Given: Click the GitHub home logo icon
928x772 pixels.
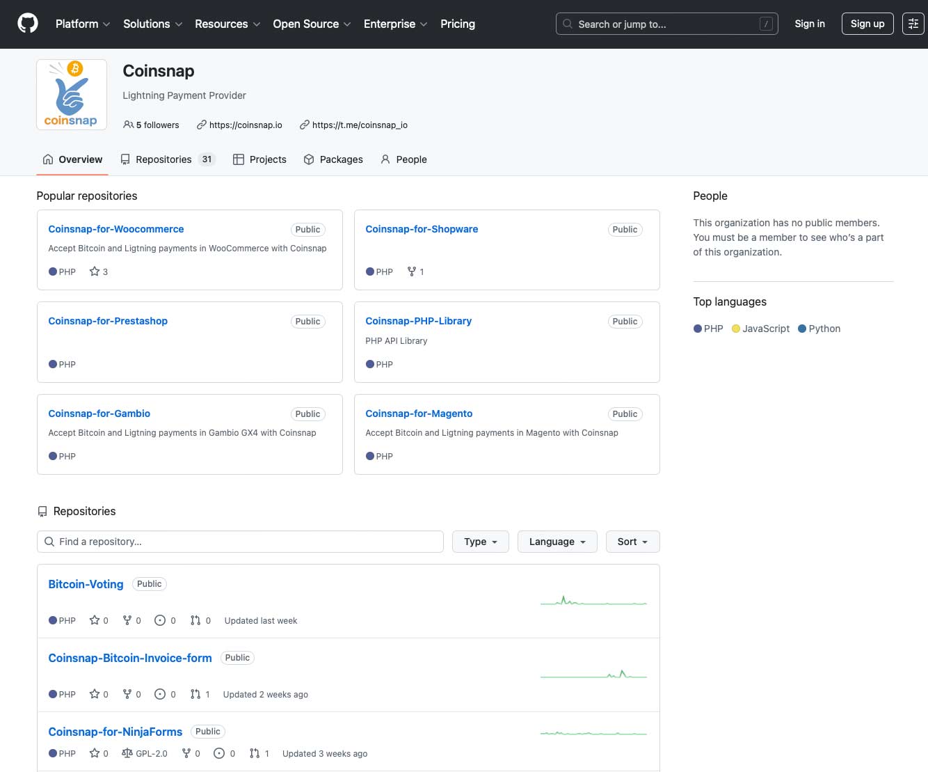Looking at the screenshot, I should click(27, 24).
